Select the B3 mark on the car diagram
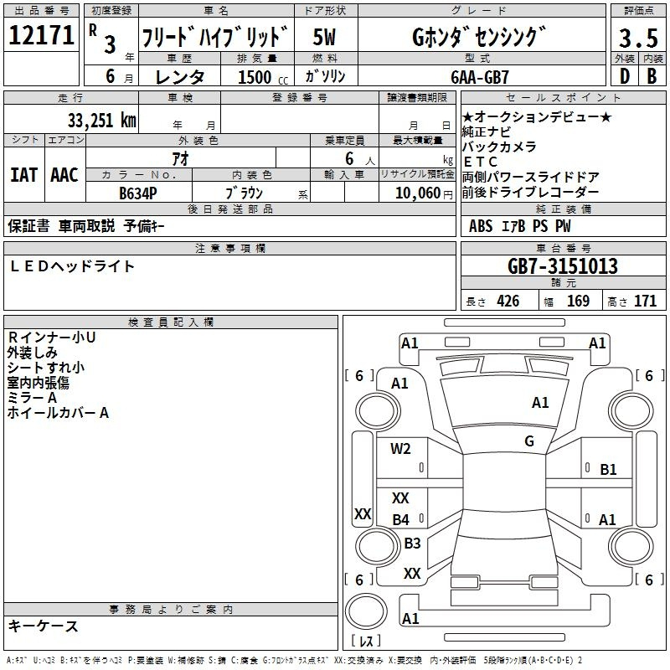This screenshot has width=670, height=670. [412, 543]
